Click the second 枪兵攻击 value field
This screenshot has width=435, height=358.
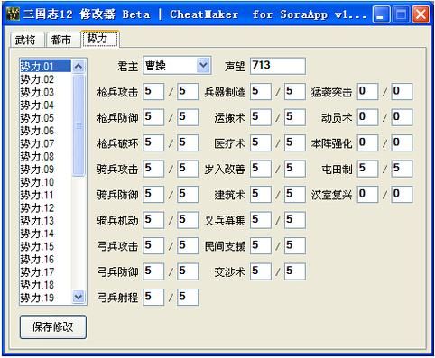(x=188, y=91)
